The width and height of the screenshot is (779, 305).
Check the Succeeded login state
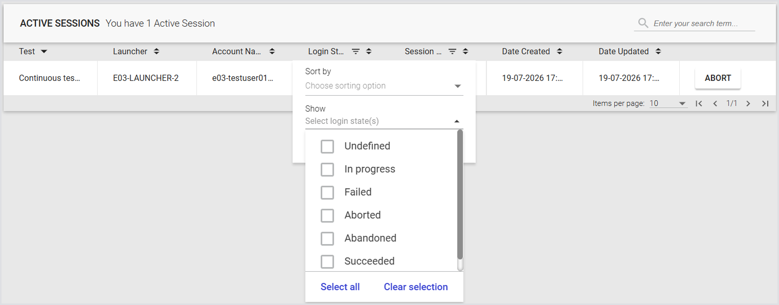click(327, 262)
